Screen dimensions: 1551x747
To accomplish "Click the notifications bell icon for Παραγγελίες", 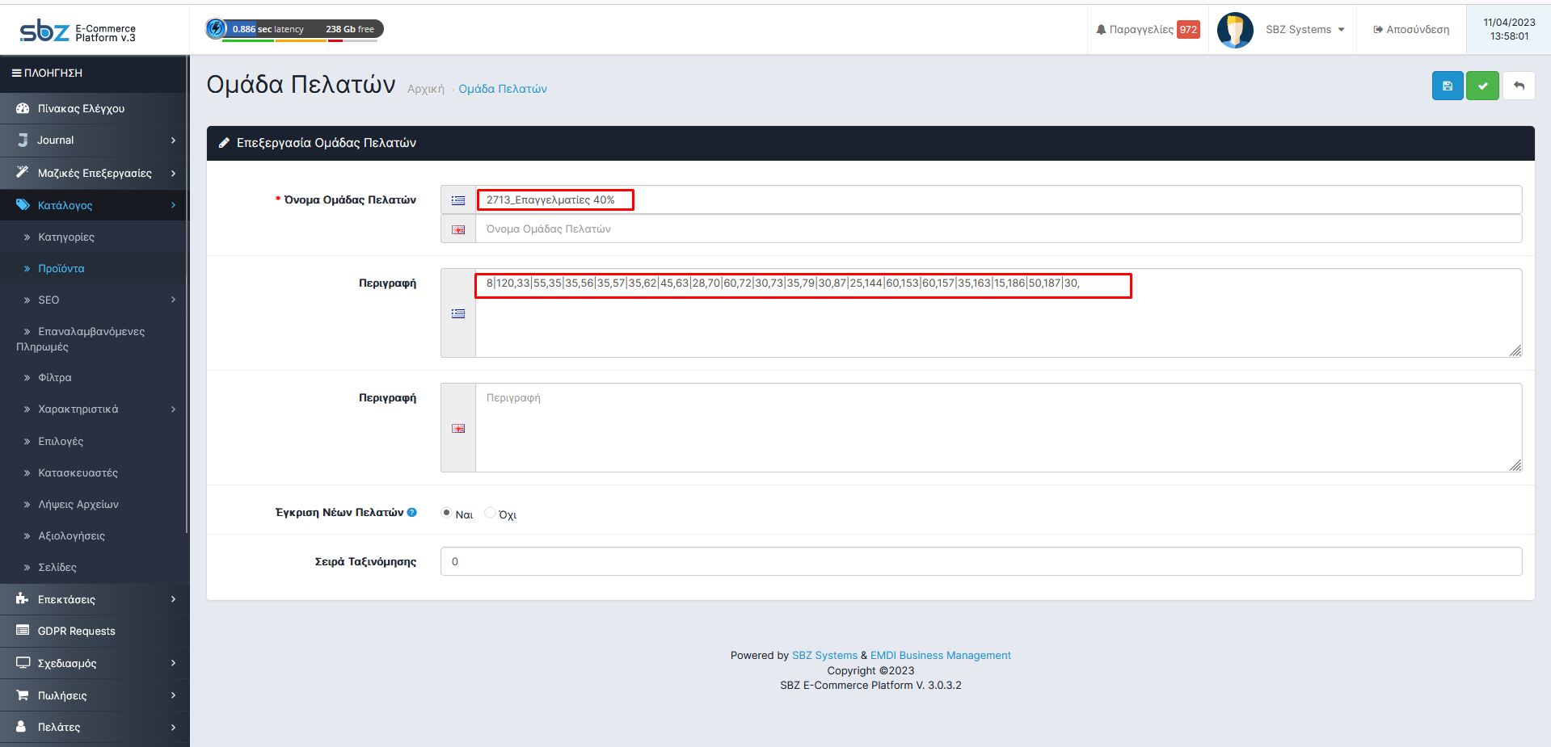I will (x=1101, y=30).
